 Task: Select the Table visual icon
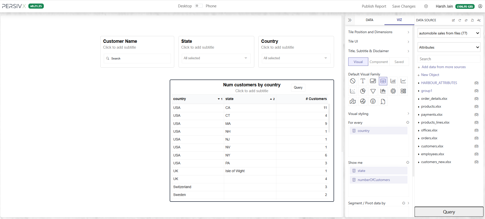click(x=383, y=81)
